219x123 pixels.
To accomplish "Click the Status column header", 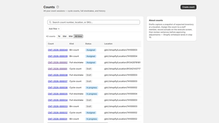I will tap(88, 44).
